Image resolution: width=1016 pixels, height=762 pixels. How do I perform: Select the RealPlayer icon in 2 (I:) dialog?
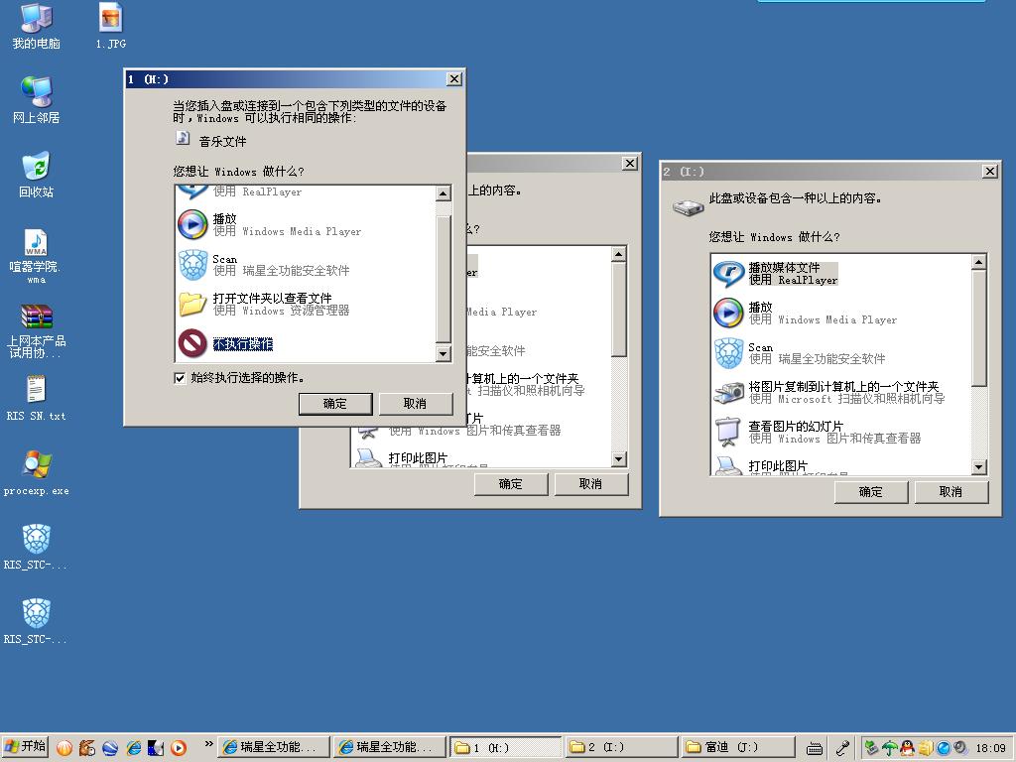click(728, 274)
